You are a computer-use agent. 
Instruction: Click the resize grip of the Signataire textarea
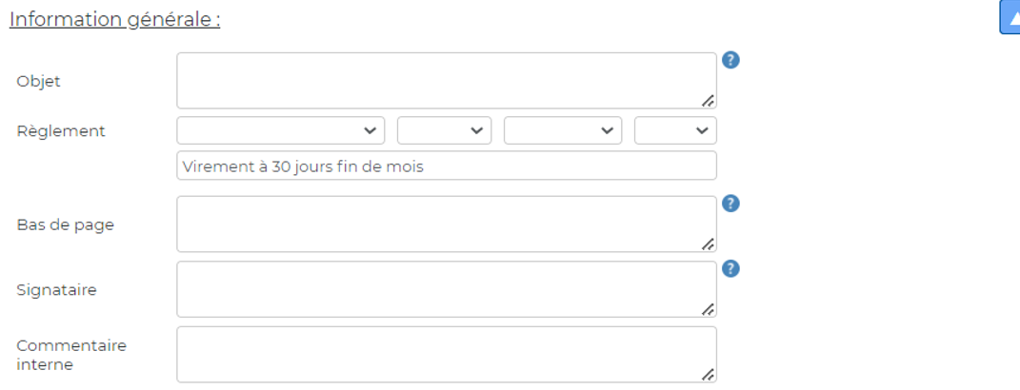point(708,309)
